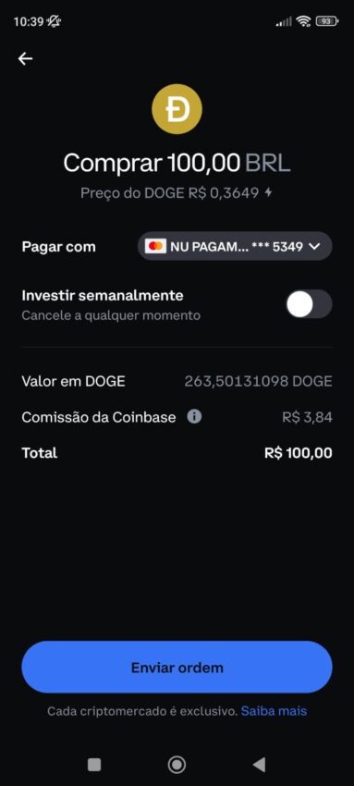Open the NU PAGAM payment method dropdown
This screenshot has width=354, height=786.
click(x=235, y=246)
